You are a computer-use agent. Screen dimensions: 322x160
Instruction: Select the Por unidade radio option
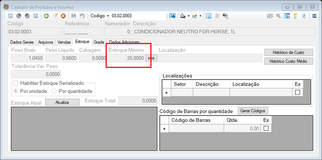click(15, 91)
